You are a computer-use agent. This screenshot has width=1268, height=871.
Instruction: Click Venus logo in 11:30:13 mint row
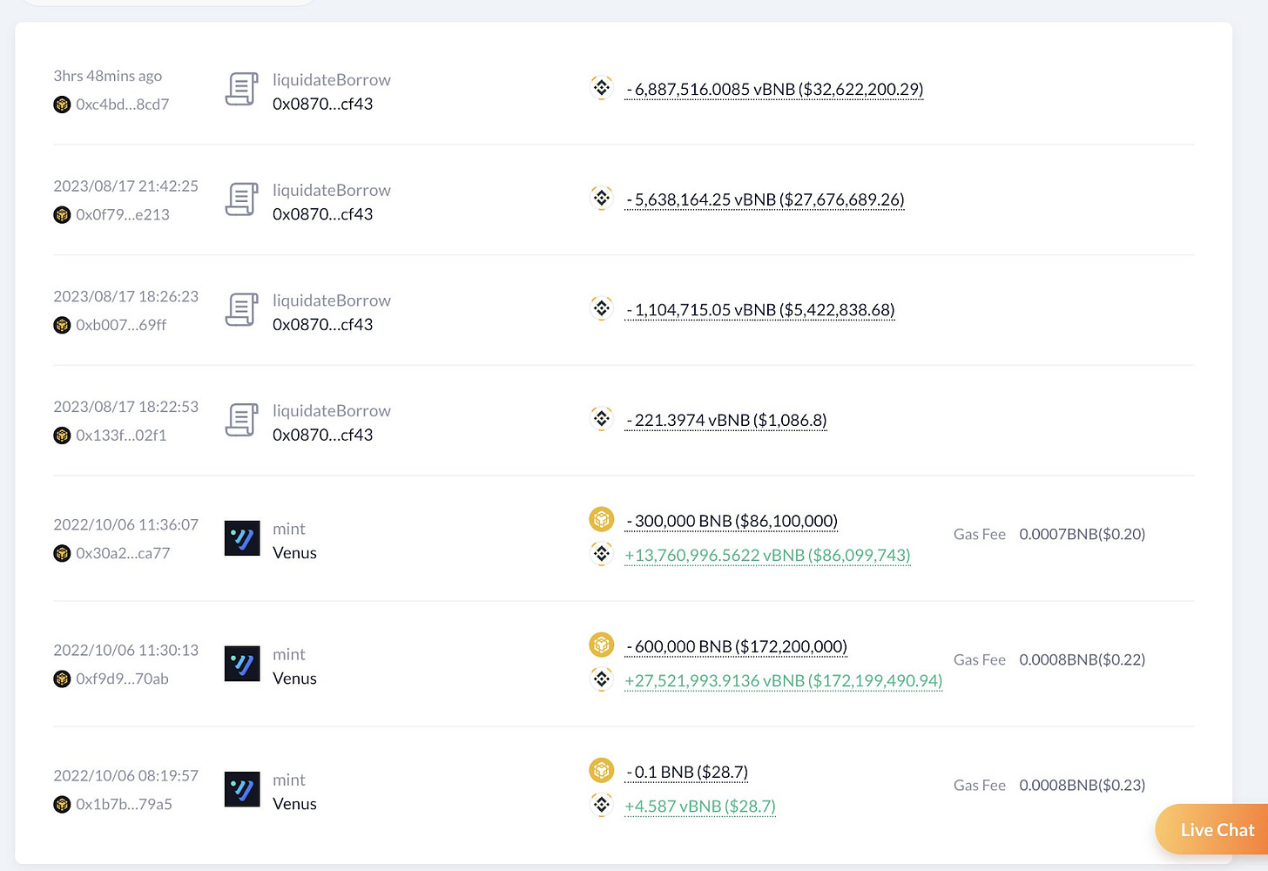(x=242, y=665)
